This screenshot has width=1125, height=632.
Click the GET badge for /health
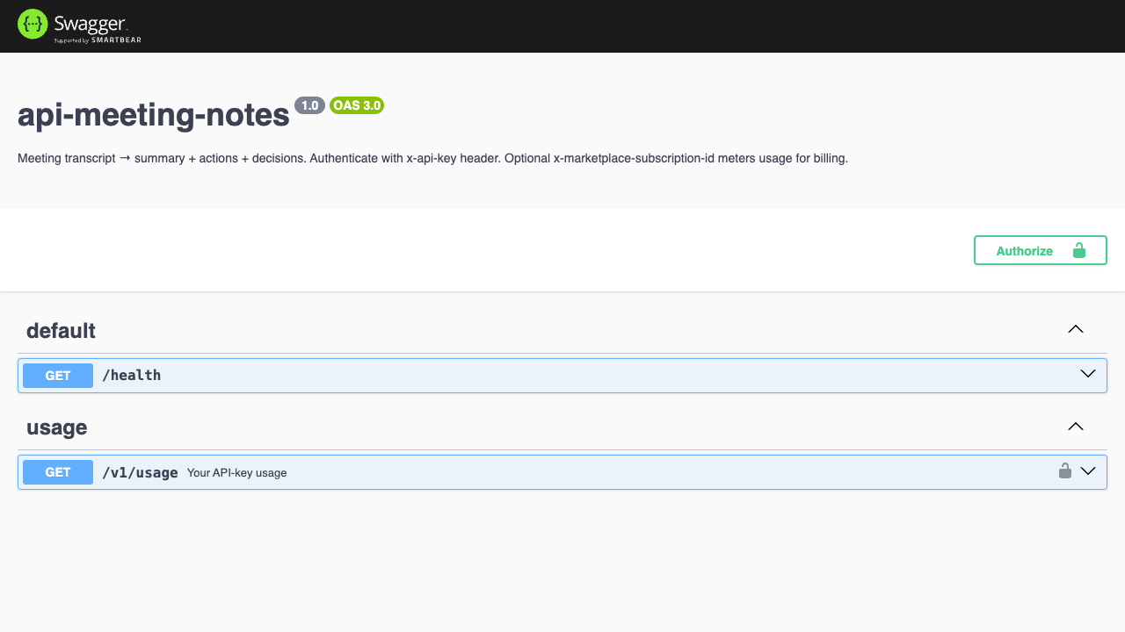coord(58,376)
